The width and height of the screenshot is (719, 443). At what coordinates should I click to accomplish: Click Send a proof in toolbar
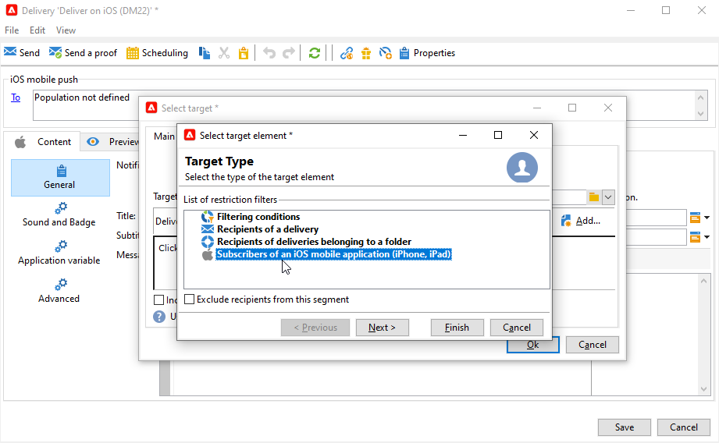83,53
